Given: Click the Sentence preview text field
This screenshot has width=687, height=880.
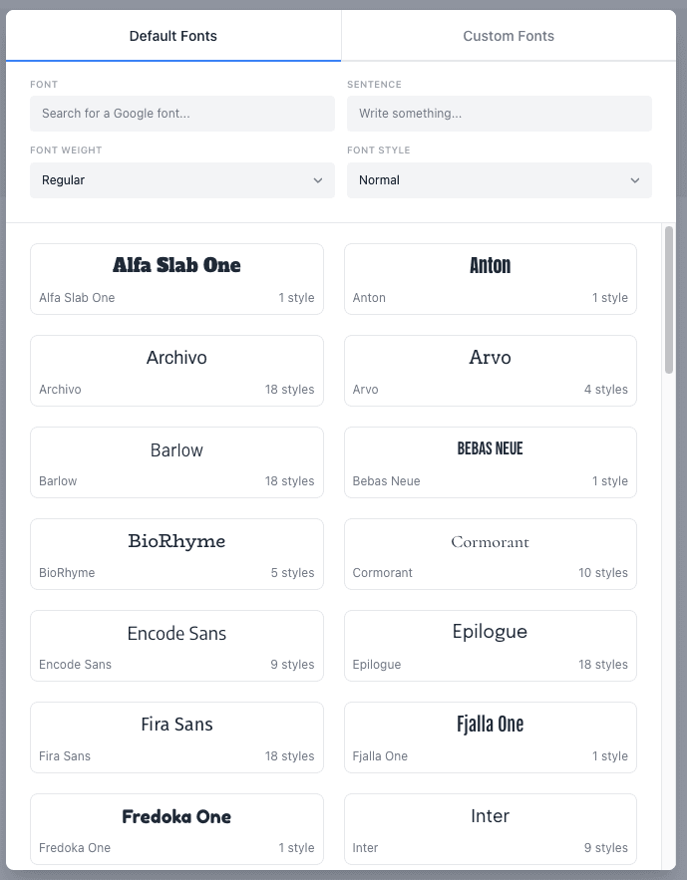Looking at the screenshot, I should [499, 113].
